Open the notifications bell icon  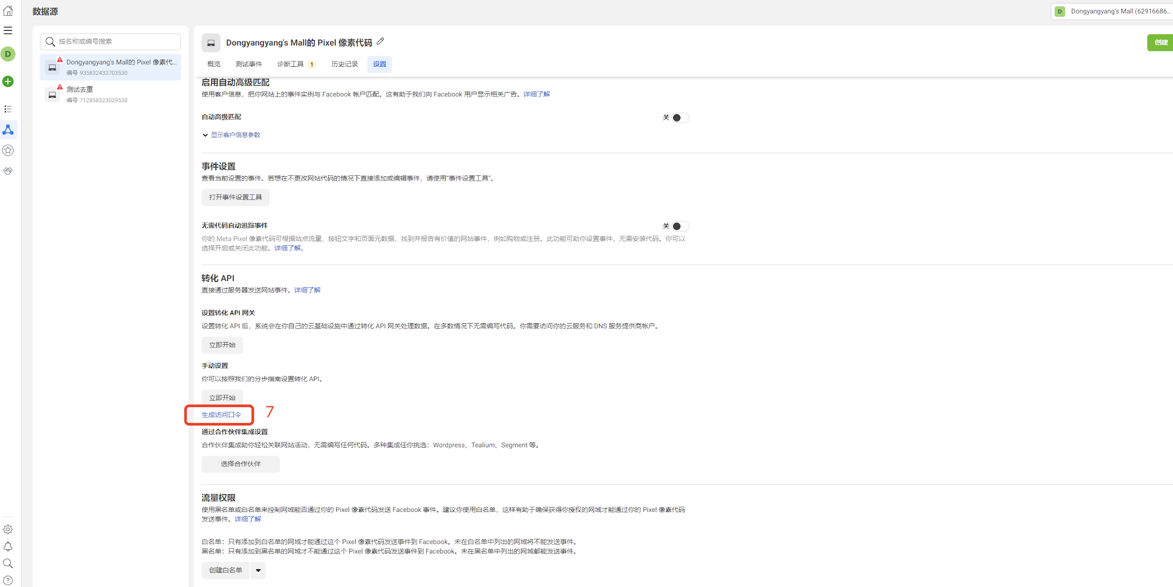pyautogui.click(x=8, y=546)
